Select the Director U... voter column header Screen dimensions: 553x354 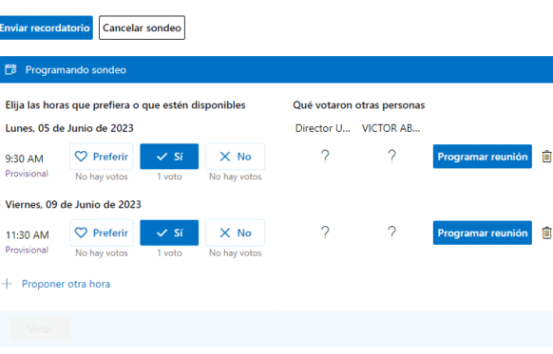(323, 128)
